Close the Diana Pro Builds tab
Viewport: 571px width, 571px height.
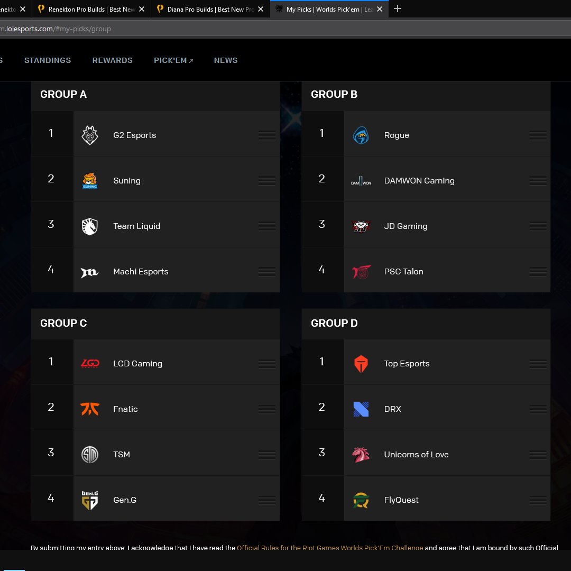[261, 9]
